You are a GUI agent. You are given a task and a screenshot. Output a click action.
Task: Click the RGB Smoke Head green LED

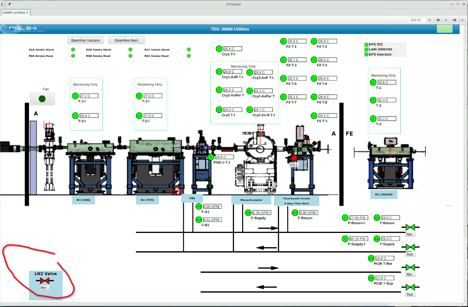[x=130, y=56]
